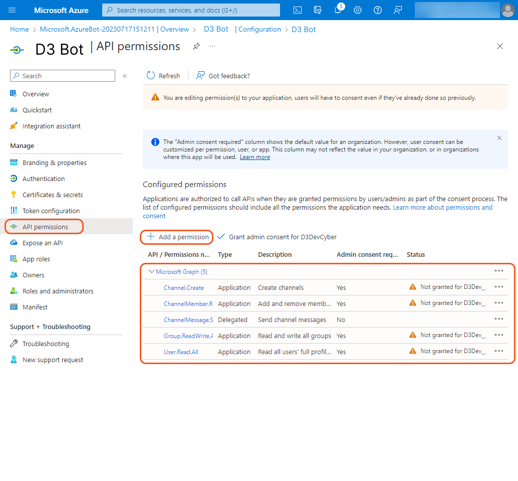The width and height of the screenshot is (518, 481).
Task: Open Token configuration
Action: (x=51, y=211)
